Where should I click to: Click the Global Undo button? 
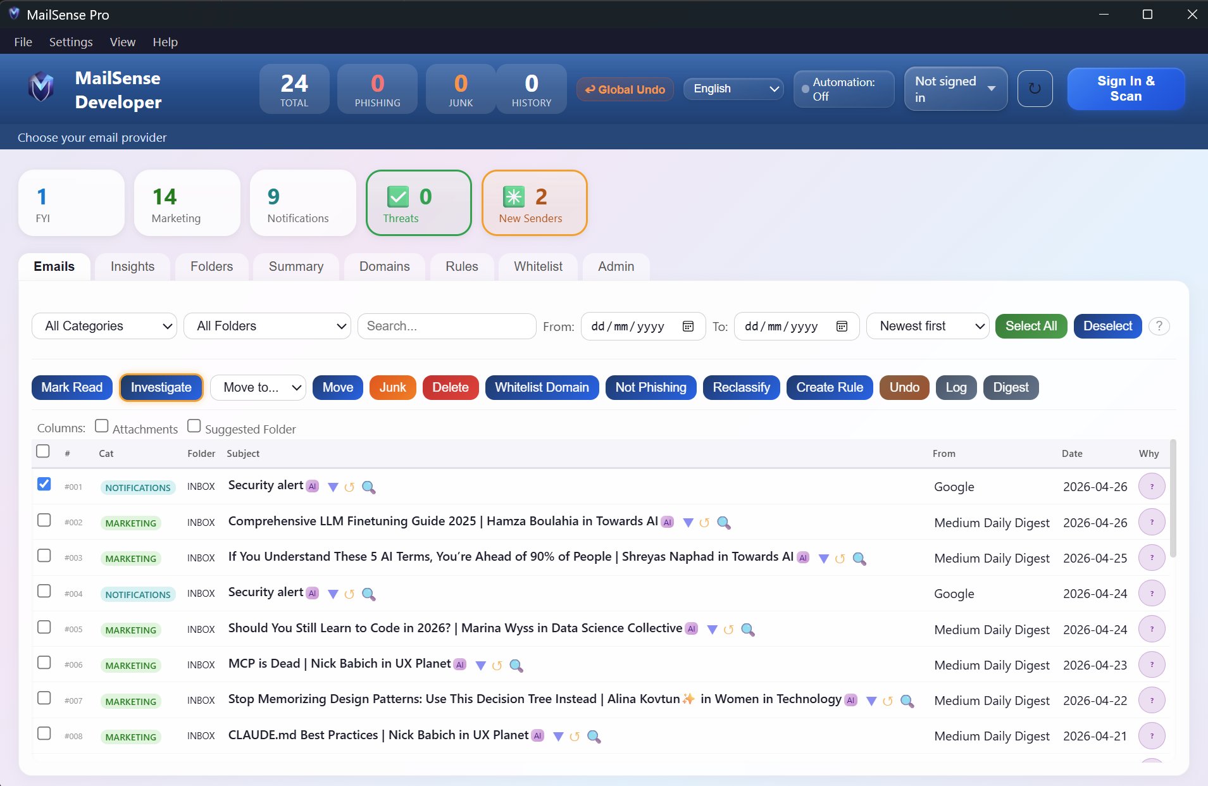tap(625, 89)
